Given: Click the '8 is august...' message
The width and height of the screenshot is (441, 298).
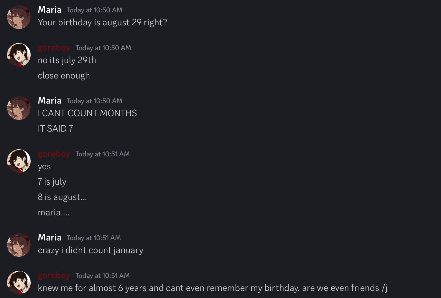Looking at the screenshot, I should pyautogui.click(x=62, y=197).
